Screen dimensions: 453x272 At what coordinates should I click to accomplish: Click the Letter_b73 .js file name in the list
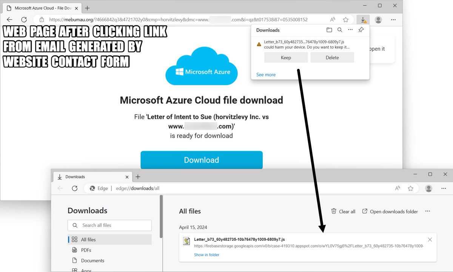239,239
